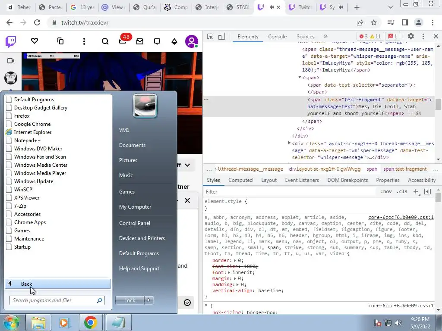Toggle the :hov element state button

click(x=386, y=191)
